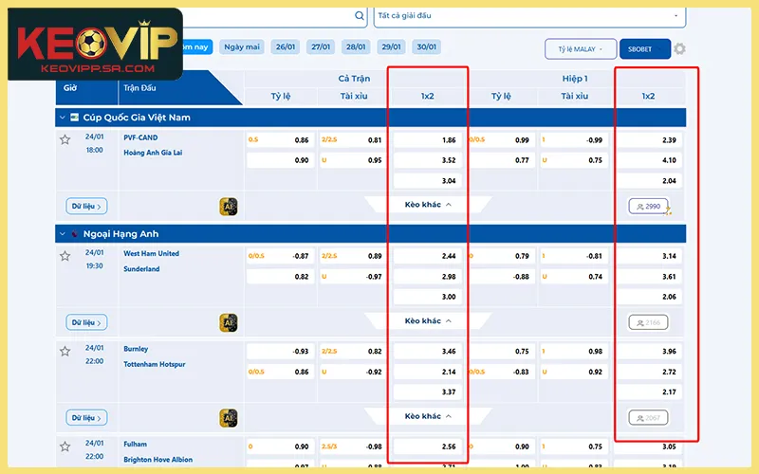Select first-half 1x2 odds 2.39
The width and height of the screenshot is (759, 474).
pos(649,139)
